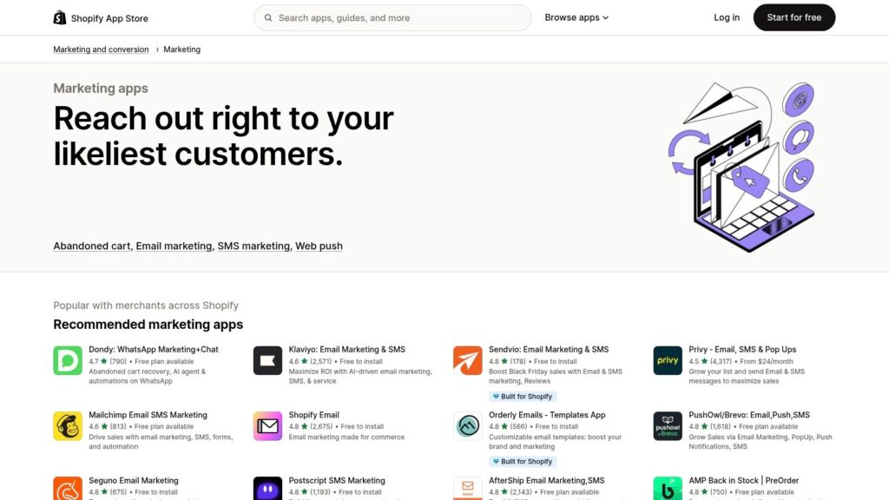Click the Start for free button
Viewport: 889px width, 500px height.
(794, 16)
